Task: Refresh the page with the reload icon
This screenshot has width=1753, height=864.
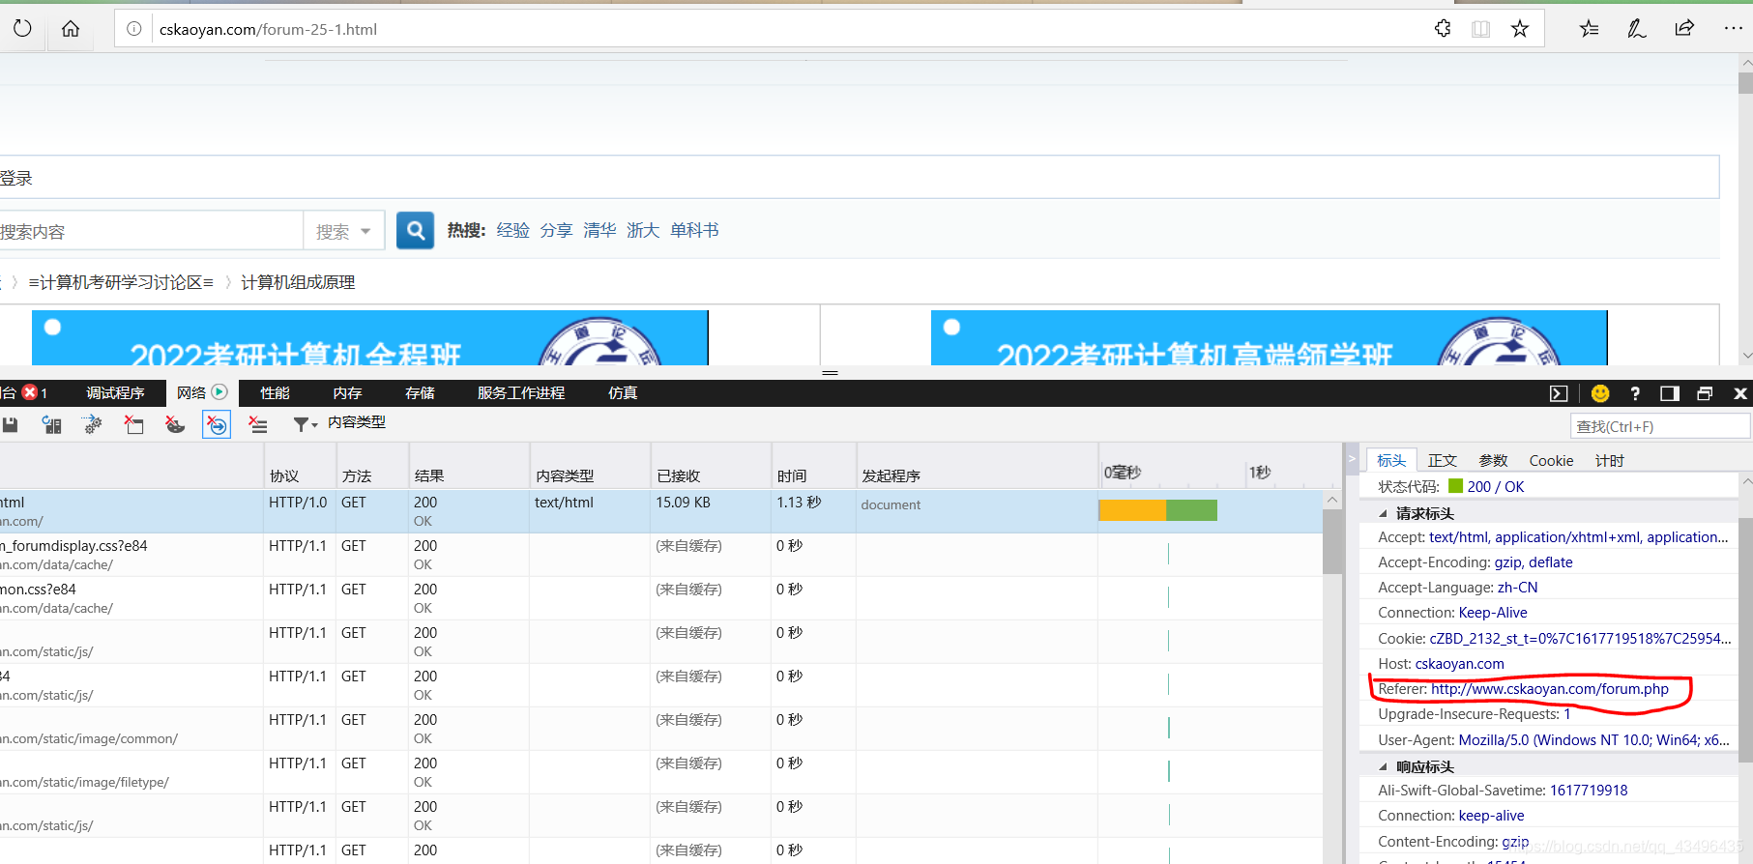Action: point(22,29)
